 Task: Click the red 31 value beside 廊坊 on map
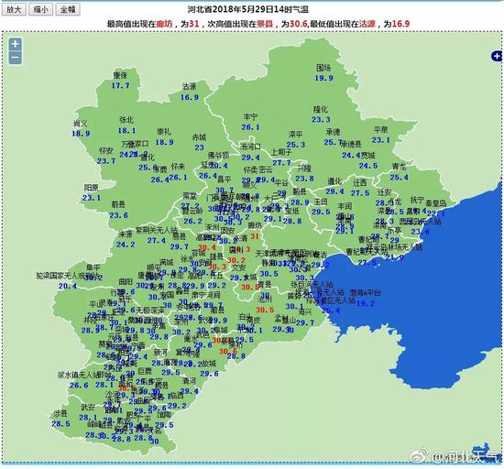tap(255, 236)
